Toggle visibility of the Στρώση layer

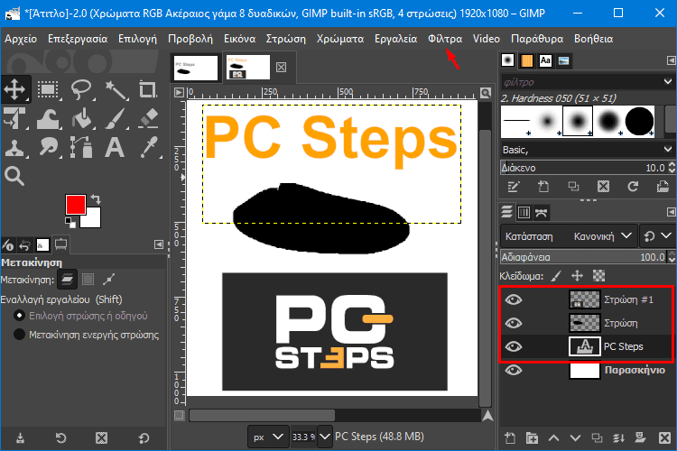pyautogui.click(x=514, y=323)
